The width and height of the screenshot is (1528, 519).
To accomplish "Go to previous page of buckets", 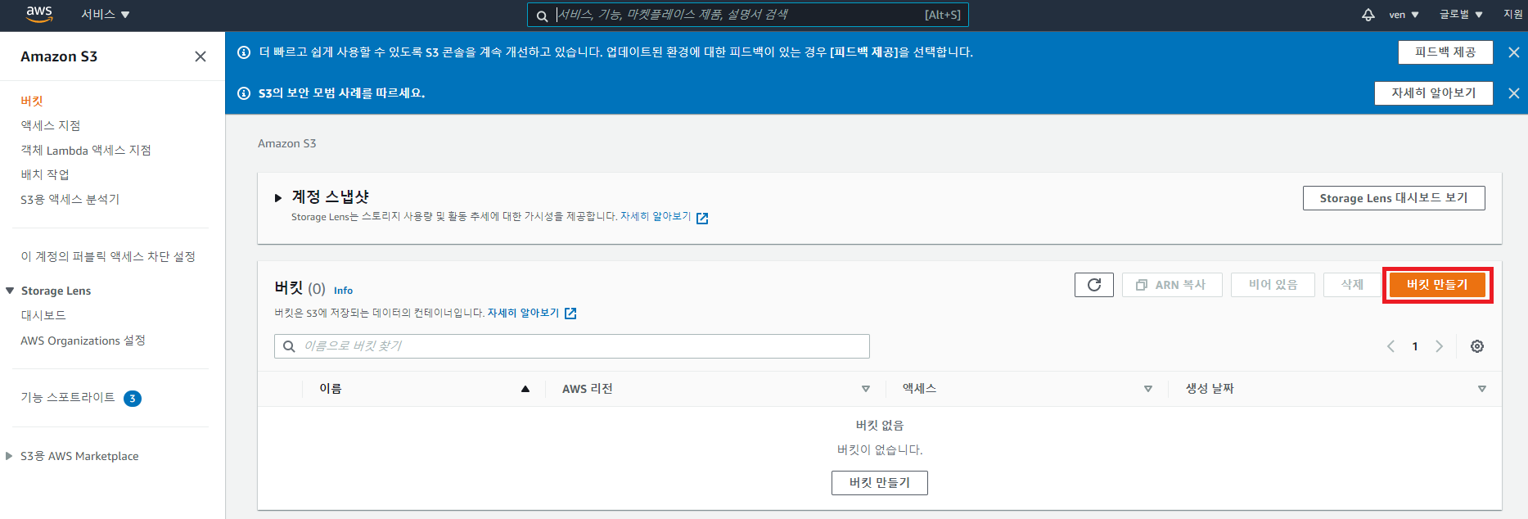I will pyautogui.click(x=1391, y=346).
